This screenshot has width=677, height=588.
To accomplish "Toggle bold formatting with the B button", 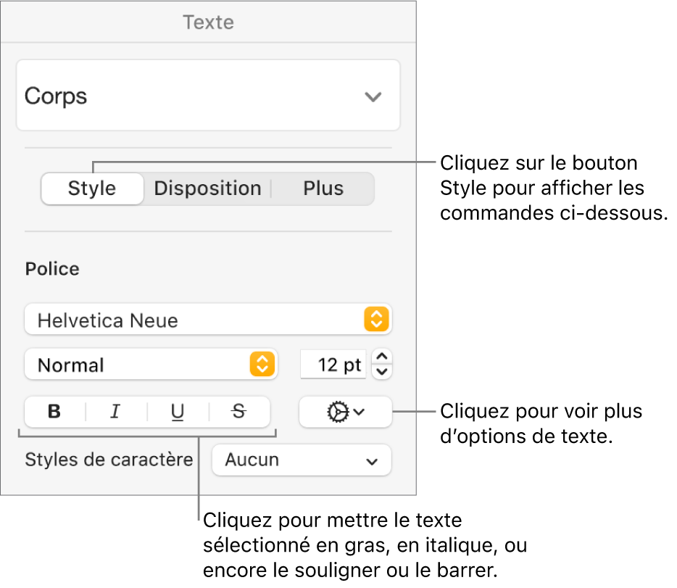I will click(x=54, y=412).
